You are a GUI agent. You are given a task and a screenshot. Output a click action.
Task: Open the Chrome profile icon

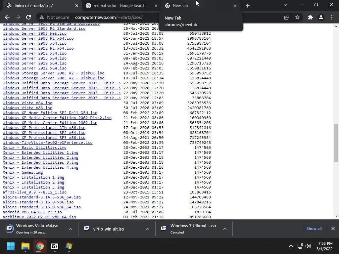point(321,17)
